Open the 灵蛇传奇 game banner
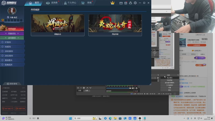The width and height of the screenshot is (215, 121). (115, 23)
